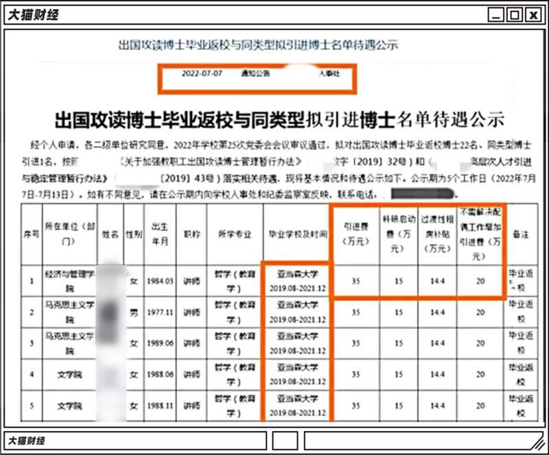Click the 所学专业 column header

point(235,234)
